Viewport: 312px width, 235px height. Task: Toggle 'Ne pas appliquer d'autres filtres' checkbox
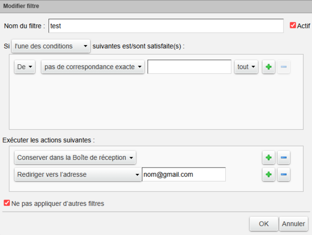[x=7, y=203]
